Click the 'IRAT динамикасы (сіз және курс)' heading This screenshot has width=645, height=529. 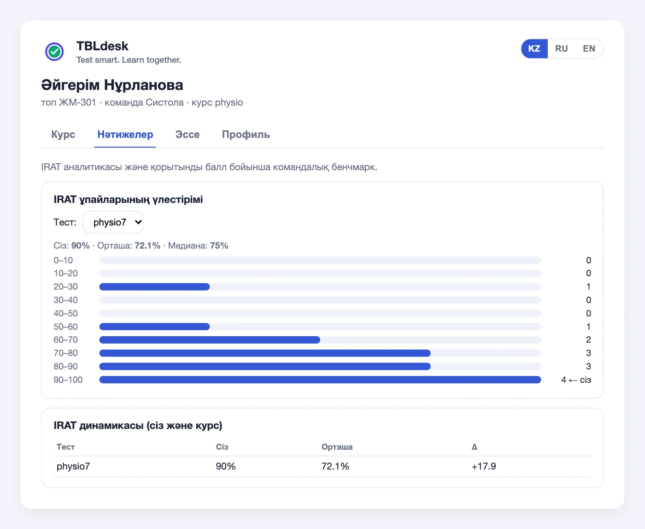point(138,426)
